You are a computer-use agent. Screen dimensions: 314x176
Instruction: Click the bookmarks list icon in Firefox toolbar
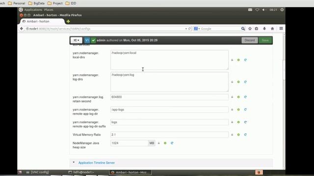[257, 29]
